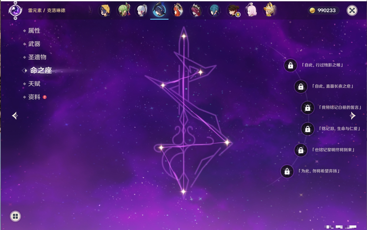
Task: Select the highlighted dark-hat Clorinde avatar
Action: click(x=159, y=10)
